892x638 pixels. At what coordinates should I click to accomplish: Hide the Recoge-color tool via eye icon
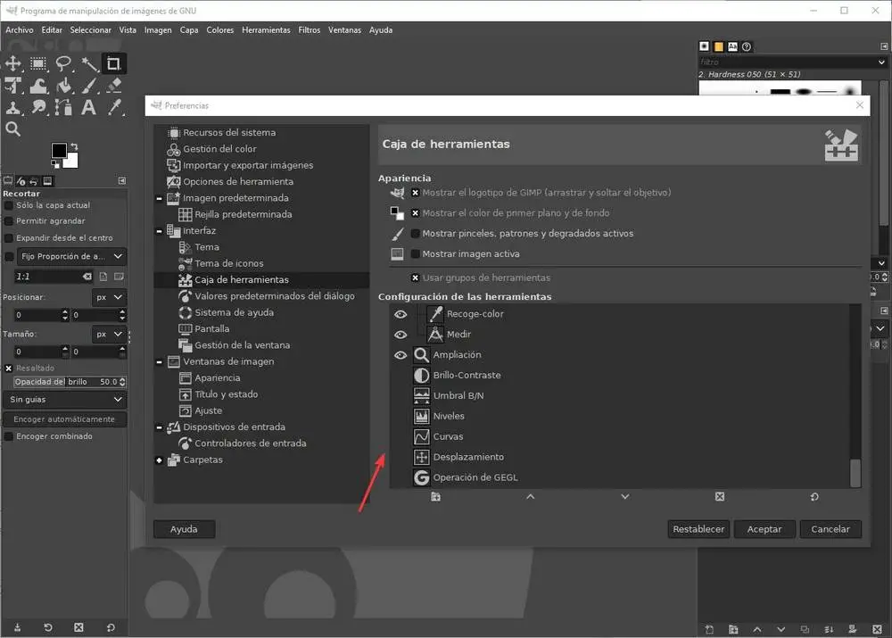click(401, 315)
